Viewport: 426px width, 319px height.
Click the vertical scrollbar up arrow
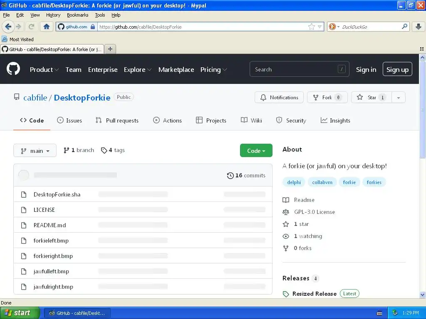pyautogui.click(x=422, y=57)
